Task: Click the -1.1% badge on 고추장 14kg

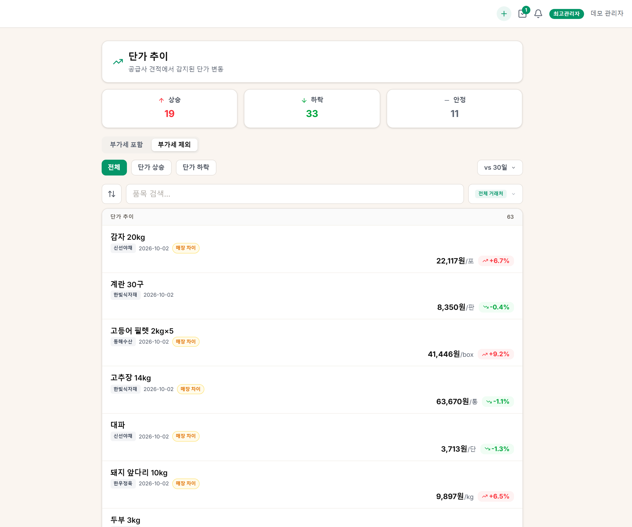Action: pos(498,401)
